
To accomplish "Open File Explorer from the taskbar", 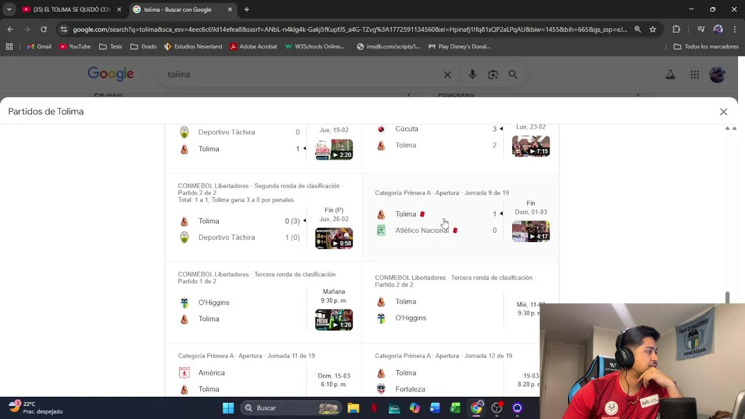I will (353, 408).
